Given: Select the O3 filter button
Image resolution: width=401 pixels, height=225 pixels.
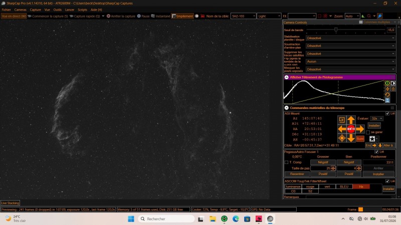Looking at the screenshot, I should (293, 191).
